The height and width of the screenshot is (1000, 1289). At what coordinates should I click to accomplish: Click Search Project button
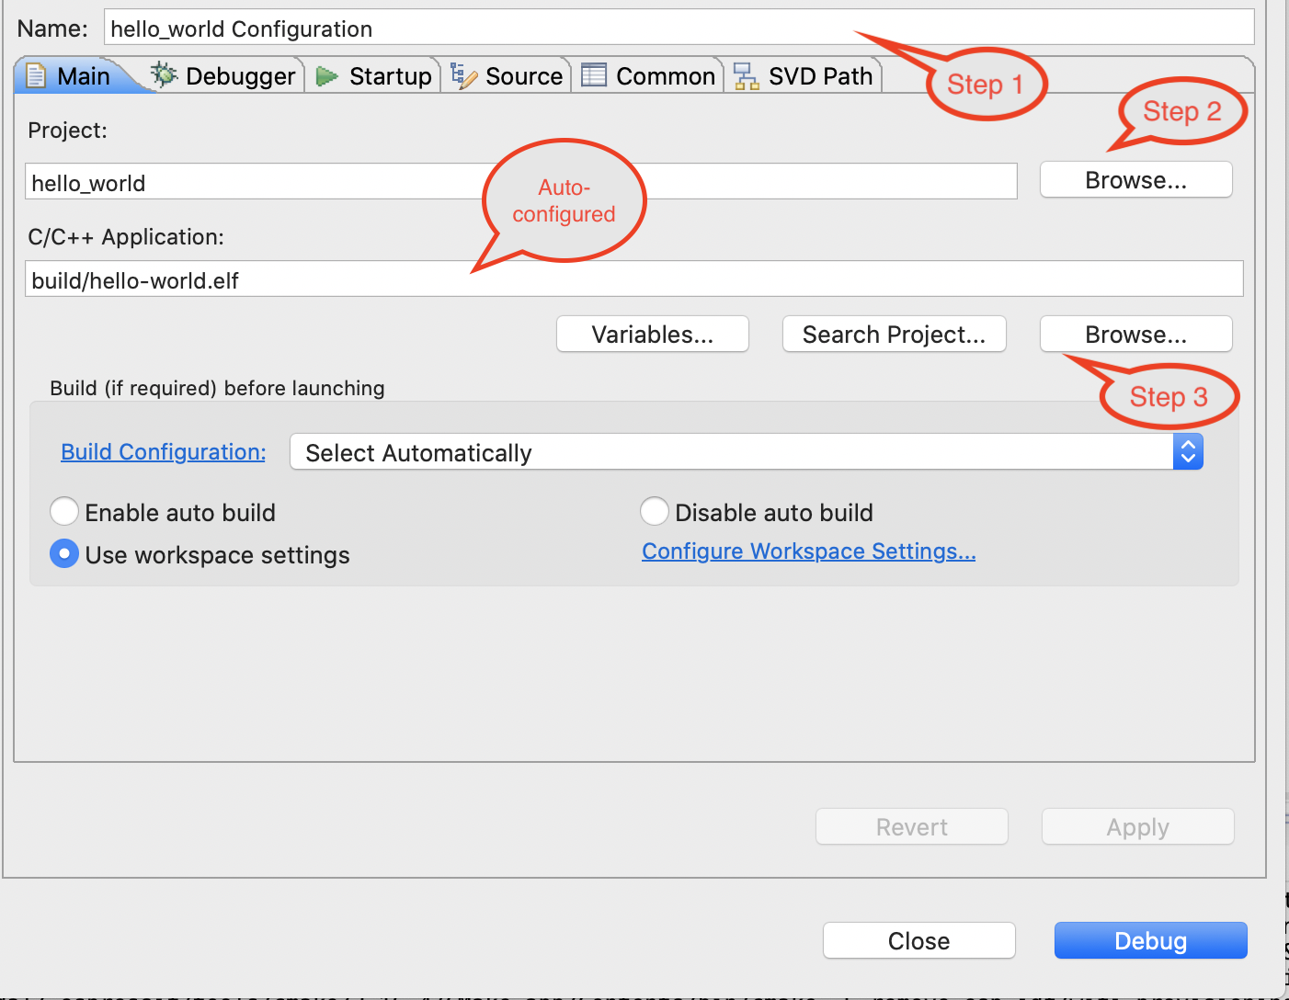pyautogui.click(x=894, y=335)
